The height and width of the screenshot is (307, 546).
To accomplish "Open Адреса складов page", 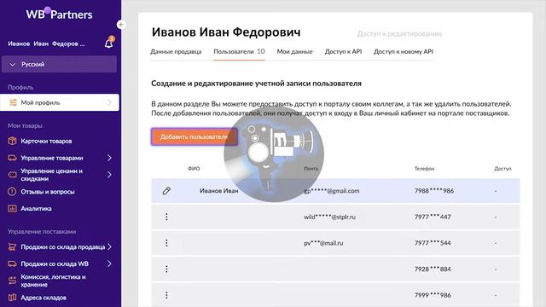I will point(44,298).
